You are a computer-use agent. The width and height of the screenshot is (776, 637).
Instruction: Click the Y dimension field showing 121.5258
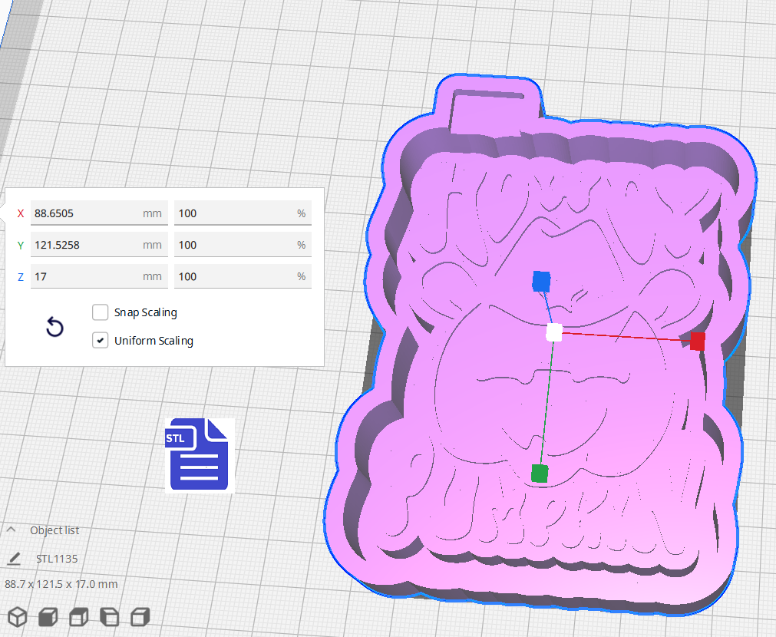tap(84, 245)
